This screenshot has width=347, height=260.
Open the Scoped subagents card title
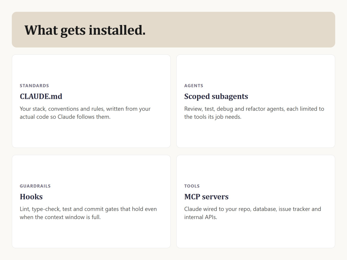click(x=216, y=96)
